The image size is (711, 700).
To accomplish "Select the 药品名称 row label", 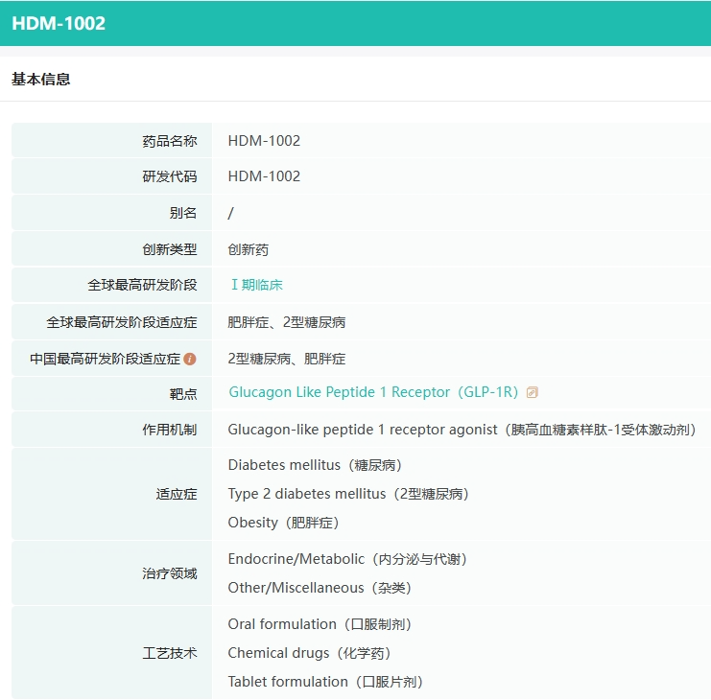I will (170, 141).
